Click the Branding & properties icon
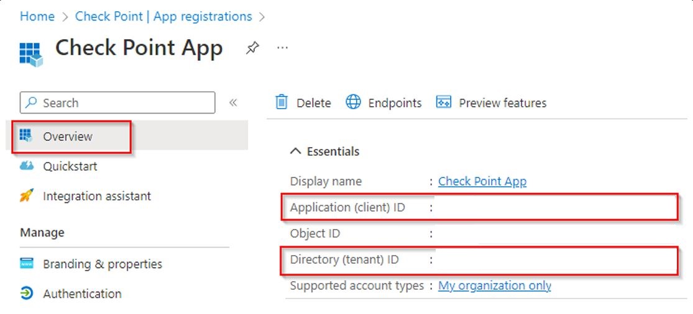The height and width of the screenshot is (314, 693). coord(27,264)
